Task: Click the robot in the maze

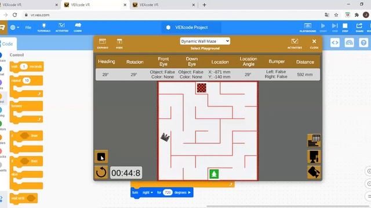Action: 165,137
